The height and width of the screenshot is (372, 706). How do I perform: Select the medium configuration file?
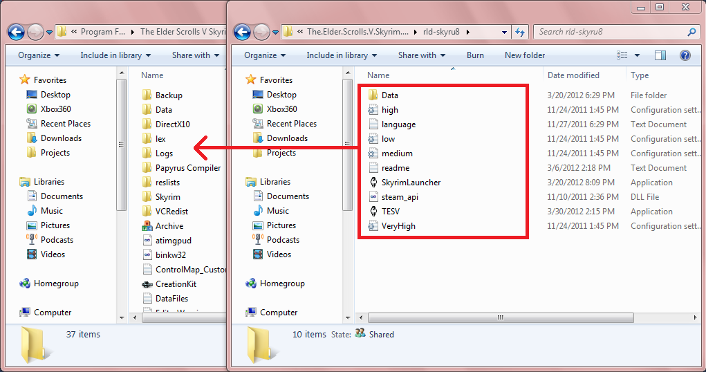coord(397,154)
